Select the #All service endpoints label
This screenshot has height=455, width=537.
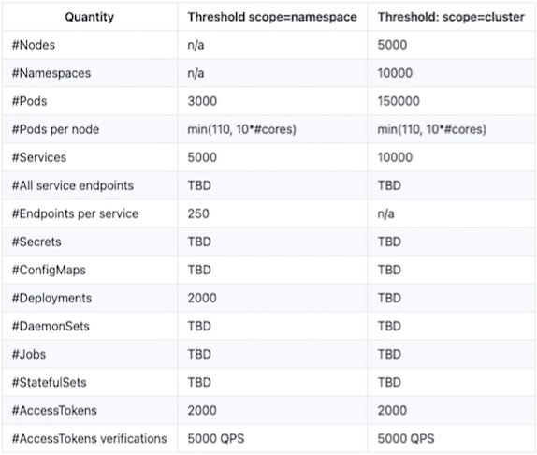coord(73,185)
